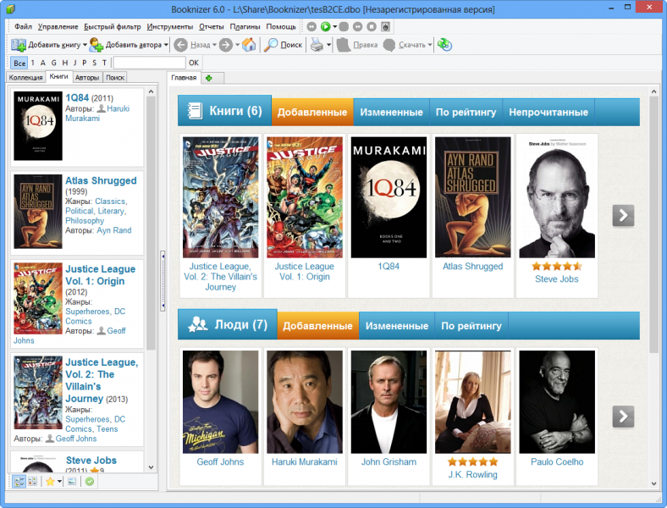Image resolution: width=667 pixels, height=508 pixels.
Task: Select the Непрочитанные books tab
Action: (548, 113)
